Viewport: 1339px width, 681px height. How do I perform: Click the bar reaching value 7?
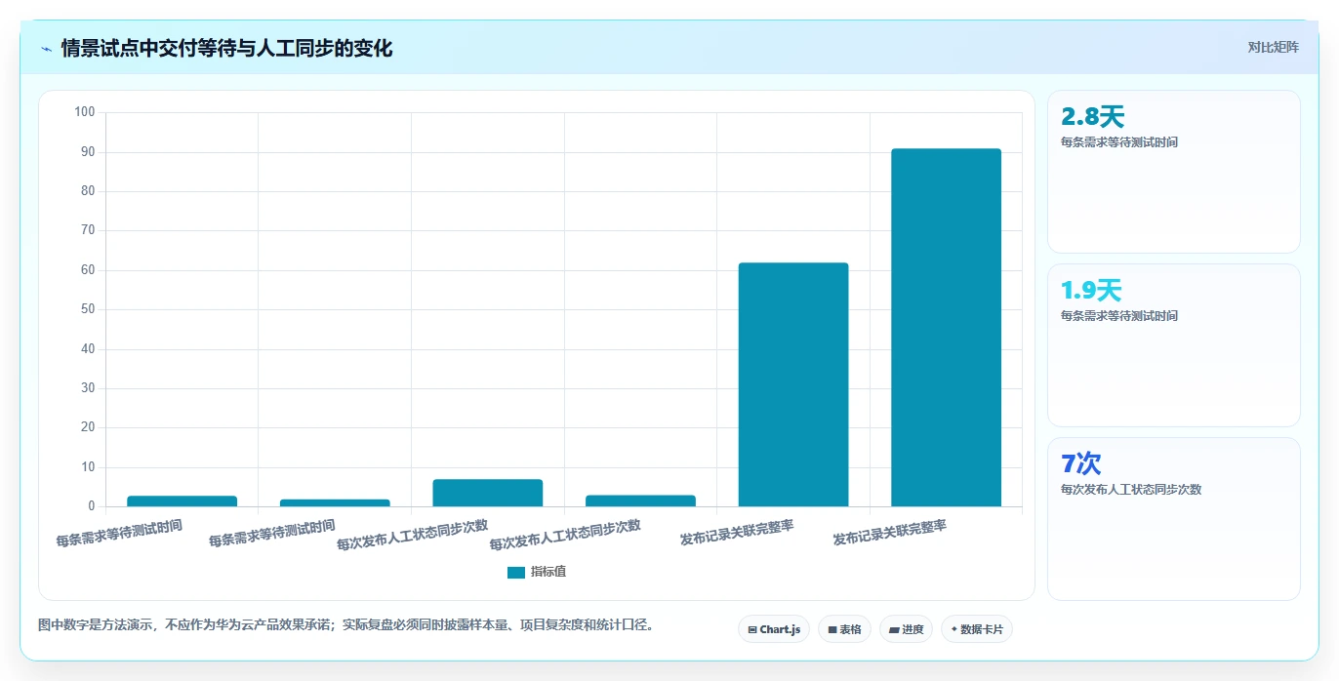point(488,493)
